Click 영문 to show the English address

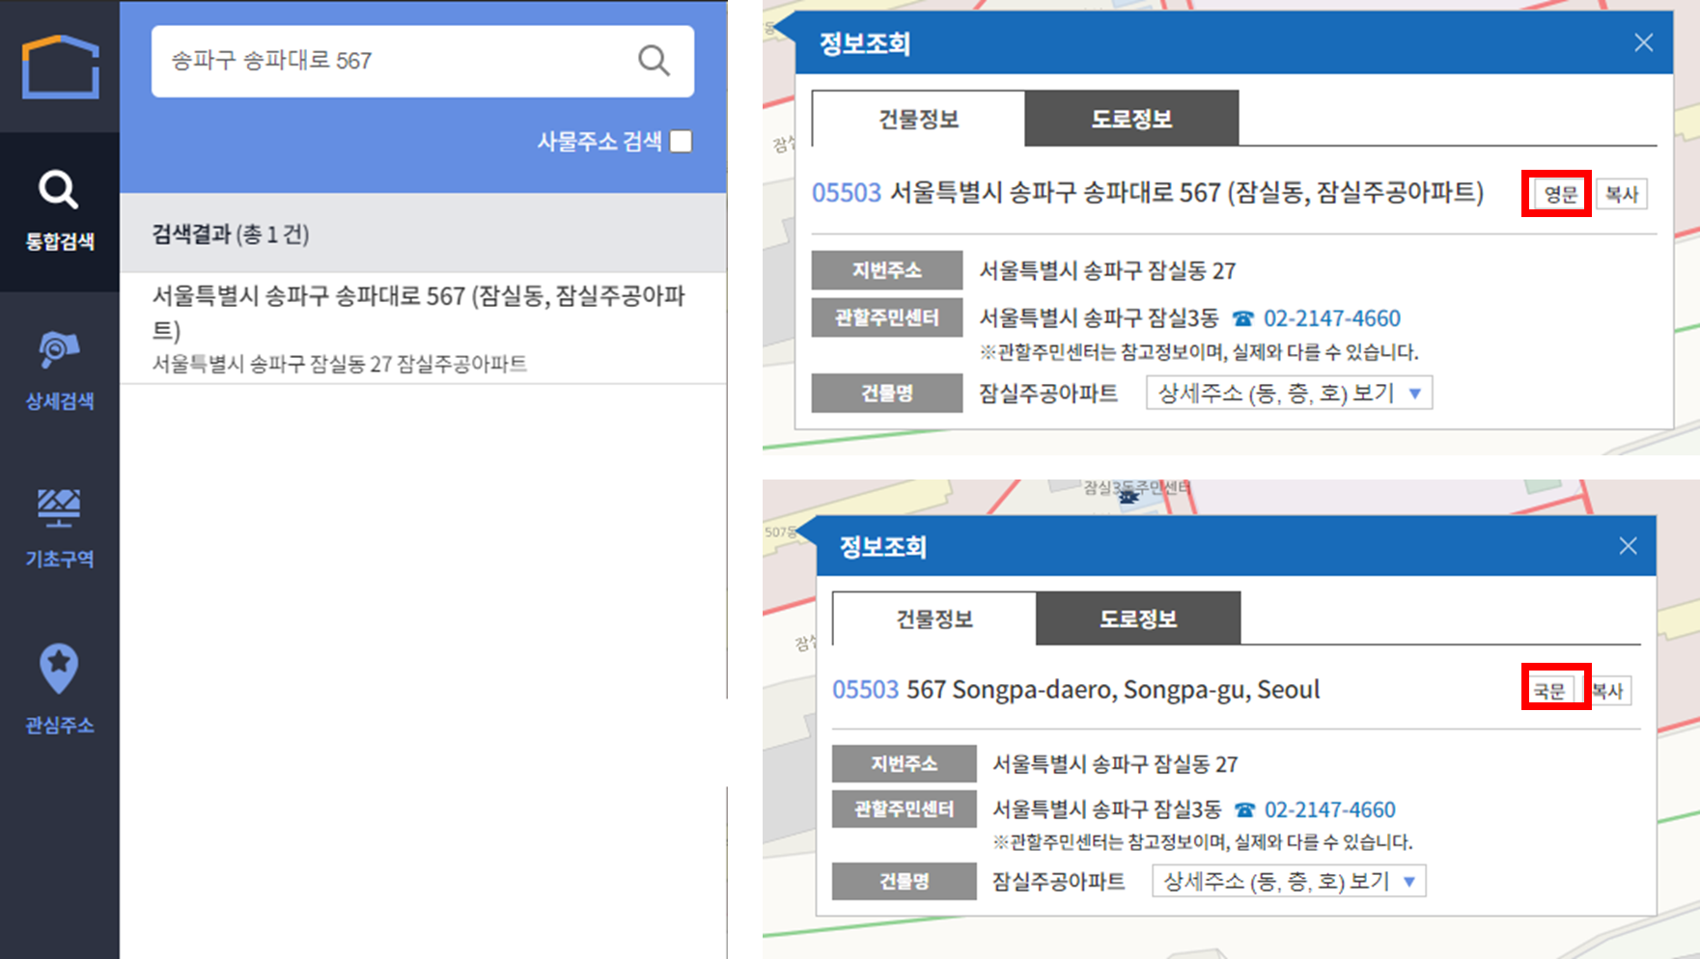[x=1555, y=193]
